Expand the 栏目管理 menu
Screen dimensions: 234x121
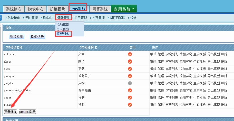tap(80, 18)
